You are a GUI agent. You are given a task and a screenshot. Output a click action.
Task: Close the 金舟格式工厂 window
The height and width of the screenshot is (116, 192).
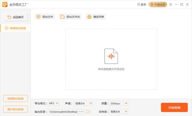tap(187, 4)
